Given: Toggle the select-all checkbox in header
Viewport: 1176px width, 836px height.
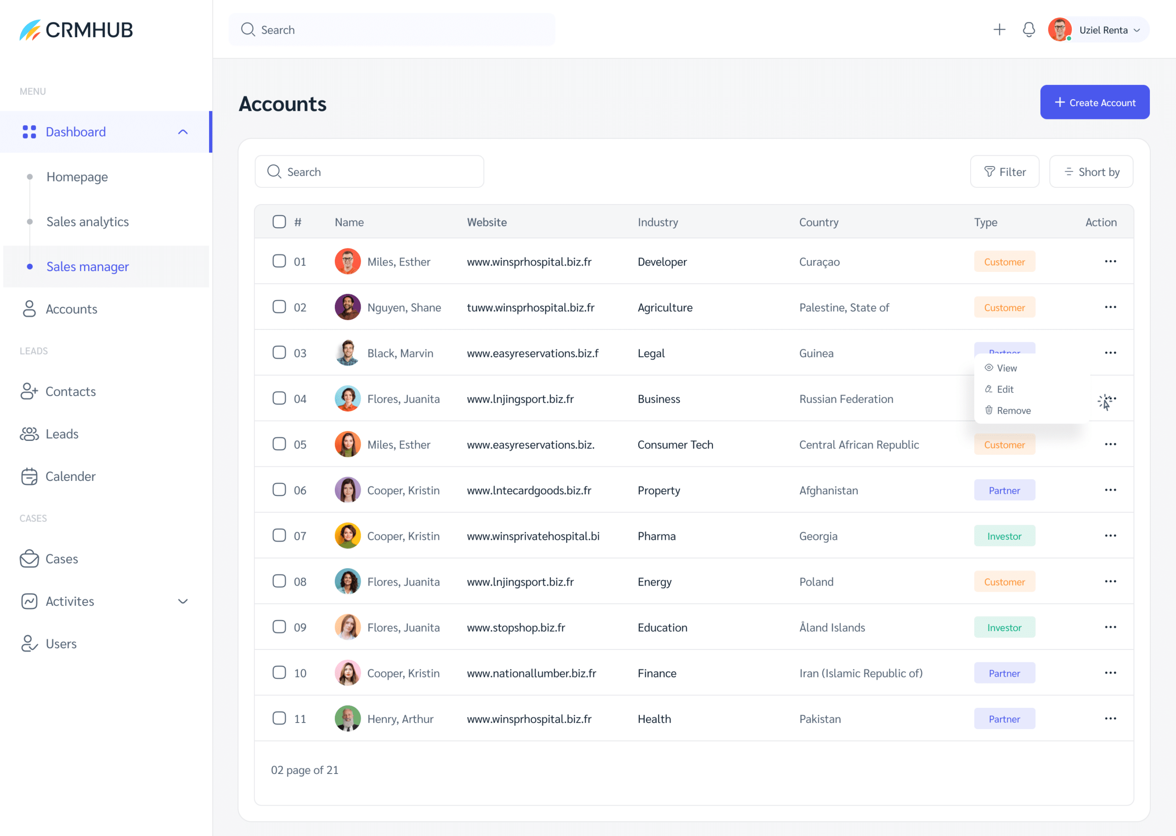Looking at the screenshot, I should (279, 222).
